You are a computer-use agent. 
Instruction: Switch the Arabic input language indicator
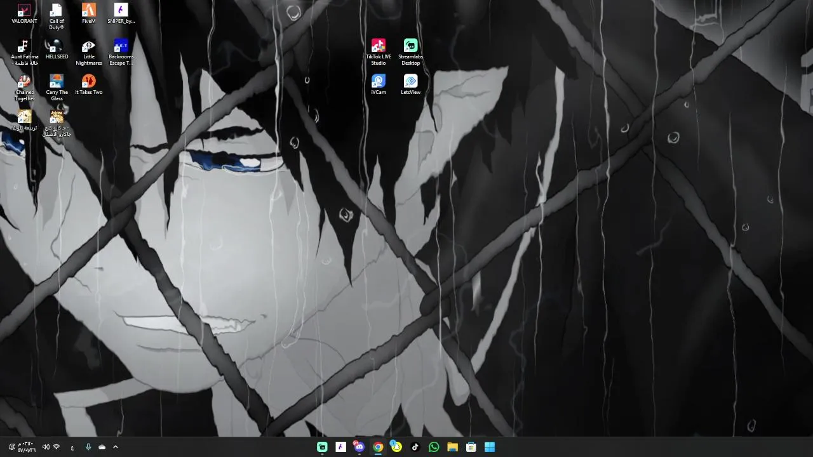pyautogui.click(x=72, y=447)
